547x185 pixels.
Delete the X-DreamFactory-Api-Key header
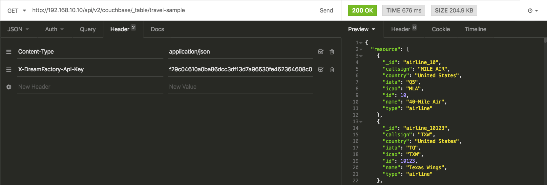(x=332, y=70)
